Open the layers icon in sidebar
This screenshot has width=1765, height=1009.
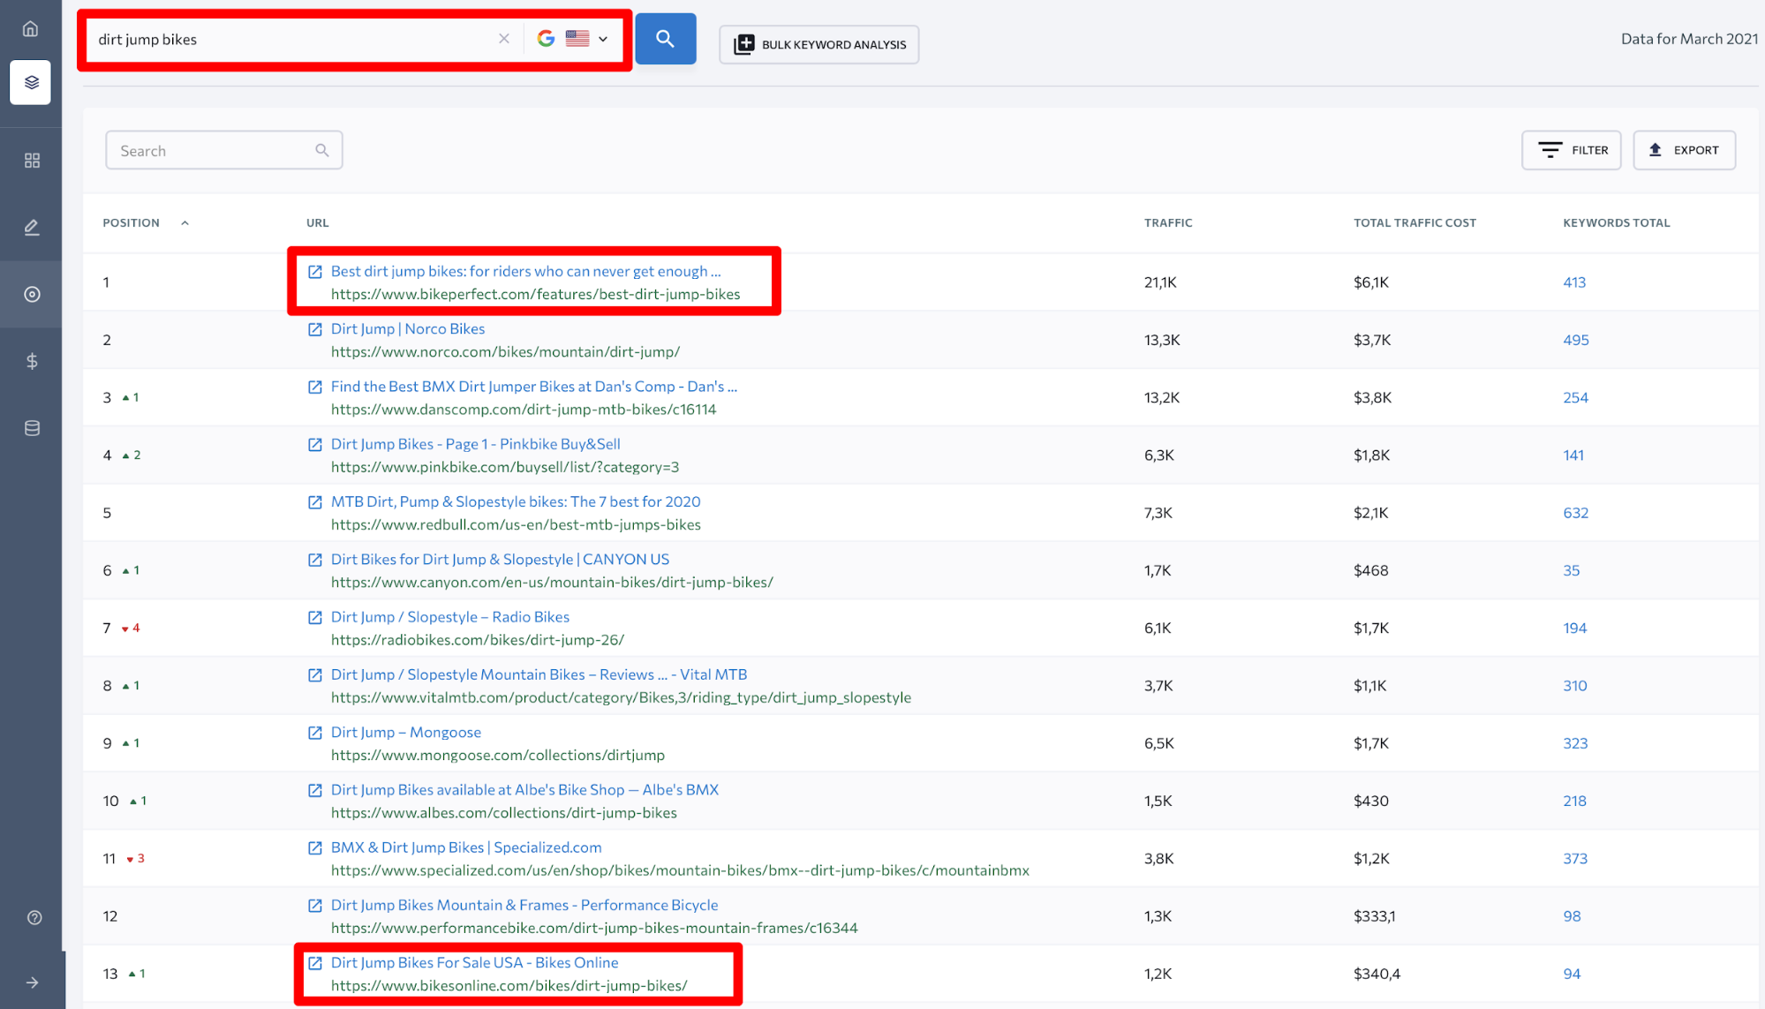pyautogui.click(x=31, y=83)
